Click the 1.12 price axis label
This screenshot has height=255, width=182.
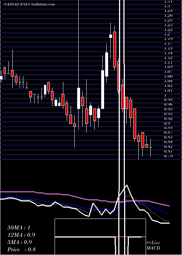[168, 58]
